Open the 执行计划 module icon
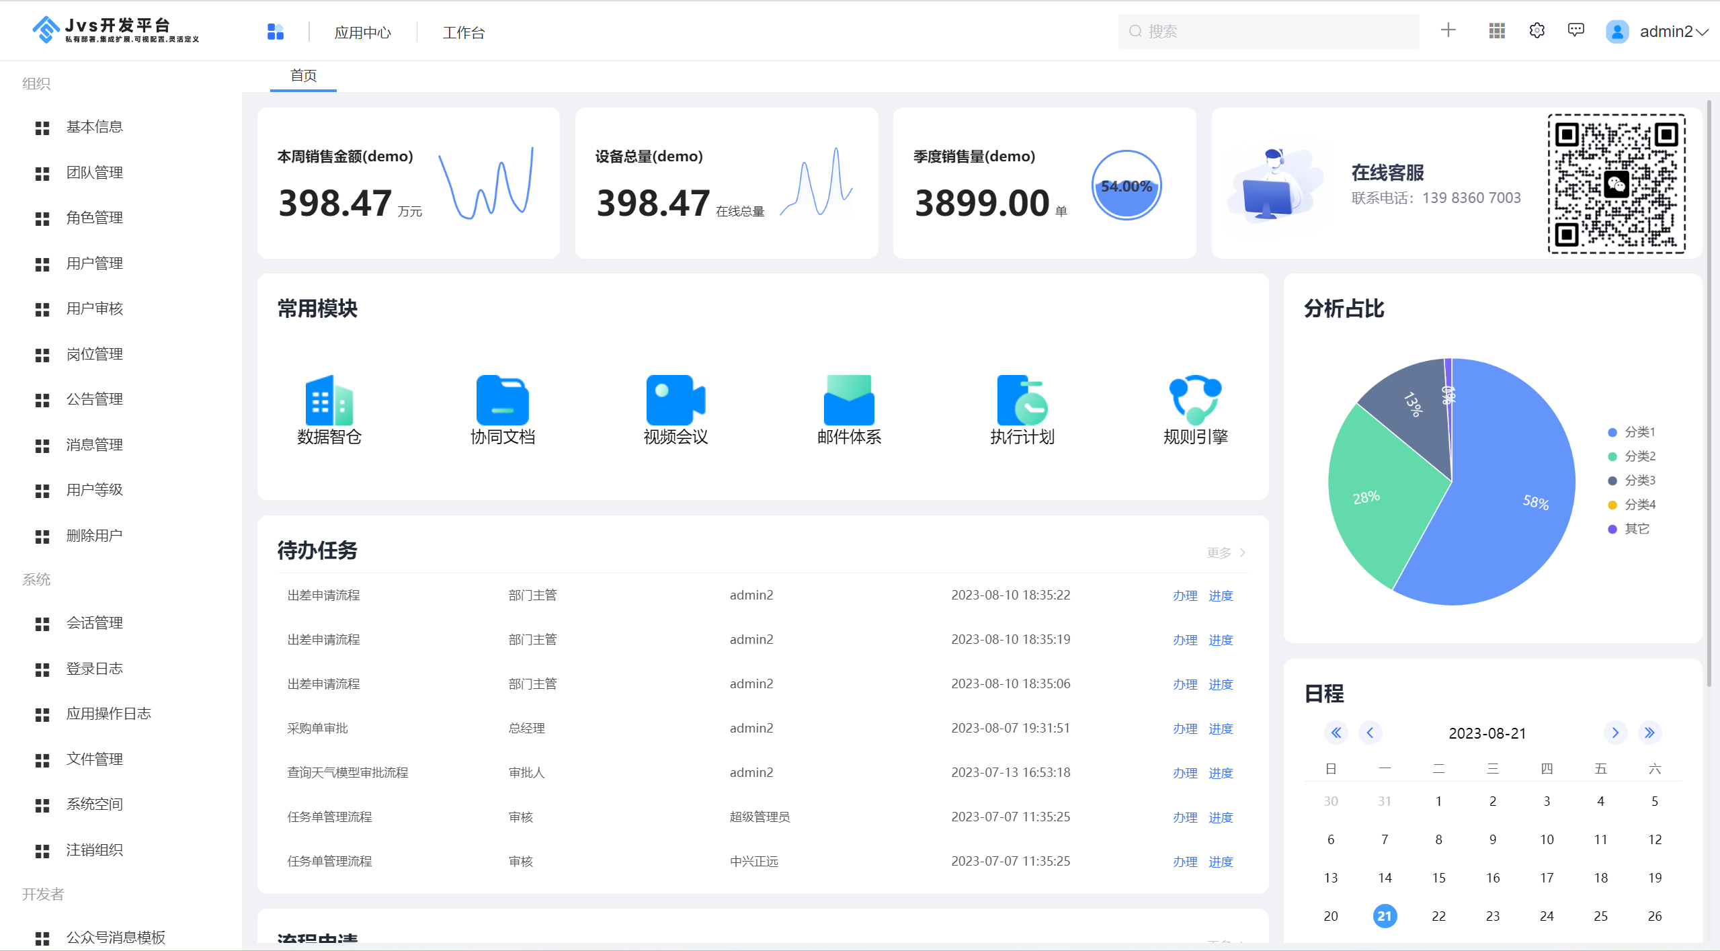The width and height of the screenshot is (1720, 951). coord(1022,401)
